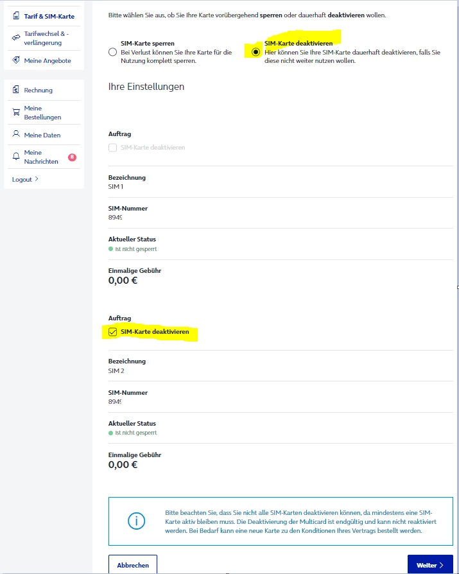Click the info circle icon in the notice box
The height and width of the screenshot is (574, 459).
point(137,521)
